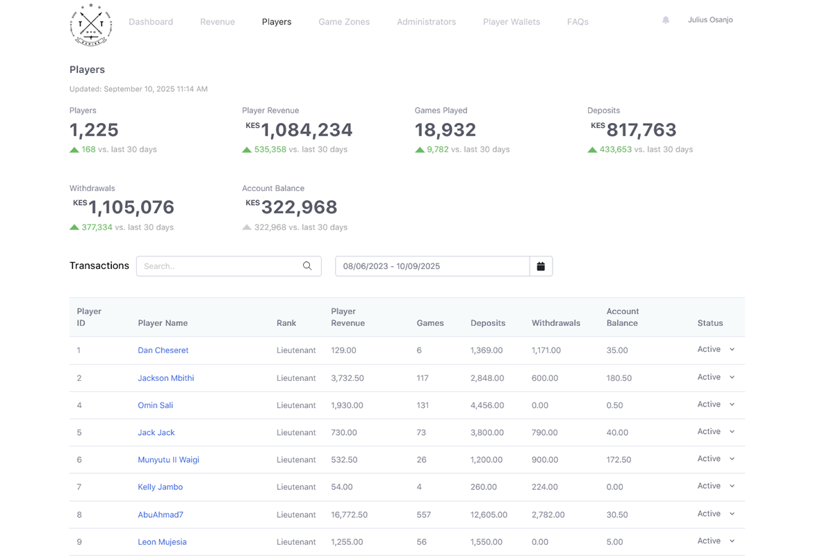
Task: Go to the Revenue page
Action: point(218,22)
